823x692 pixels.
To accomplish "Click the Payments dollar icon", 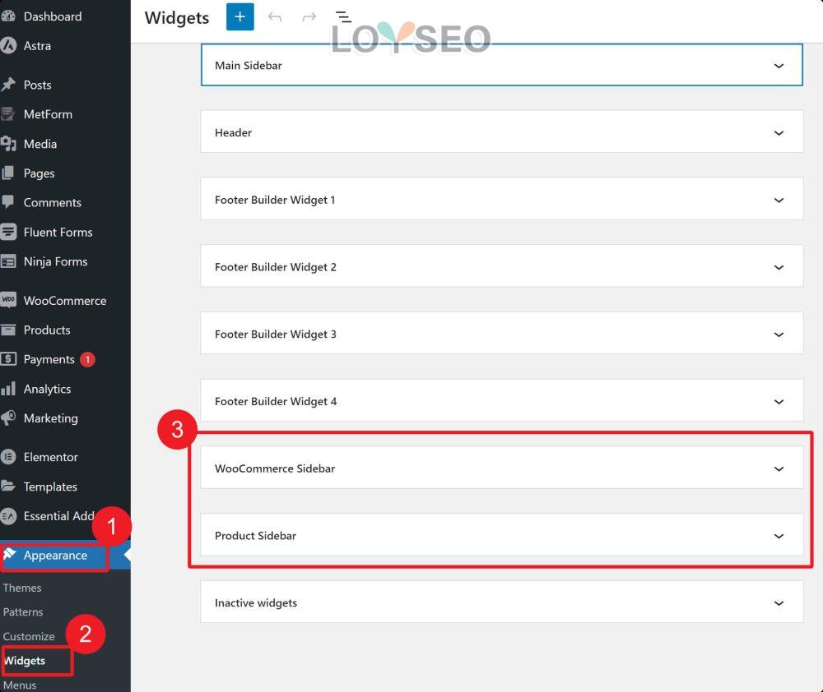I will coord(8,359).
